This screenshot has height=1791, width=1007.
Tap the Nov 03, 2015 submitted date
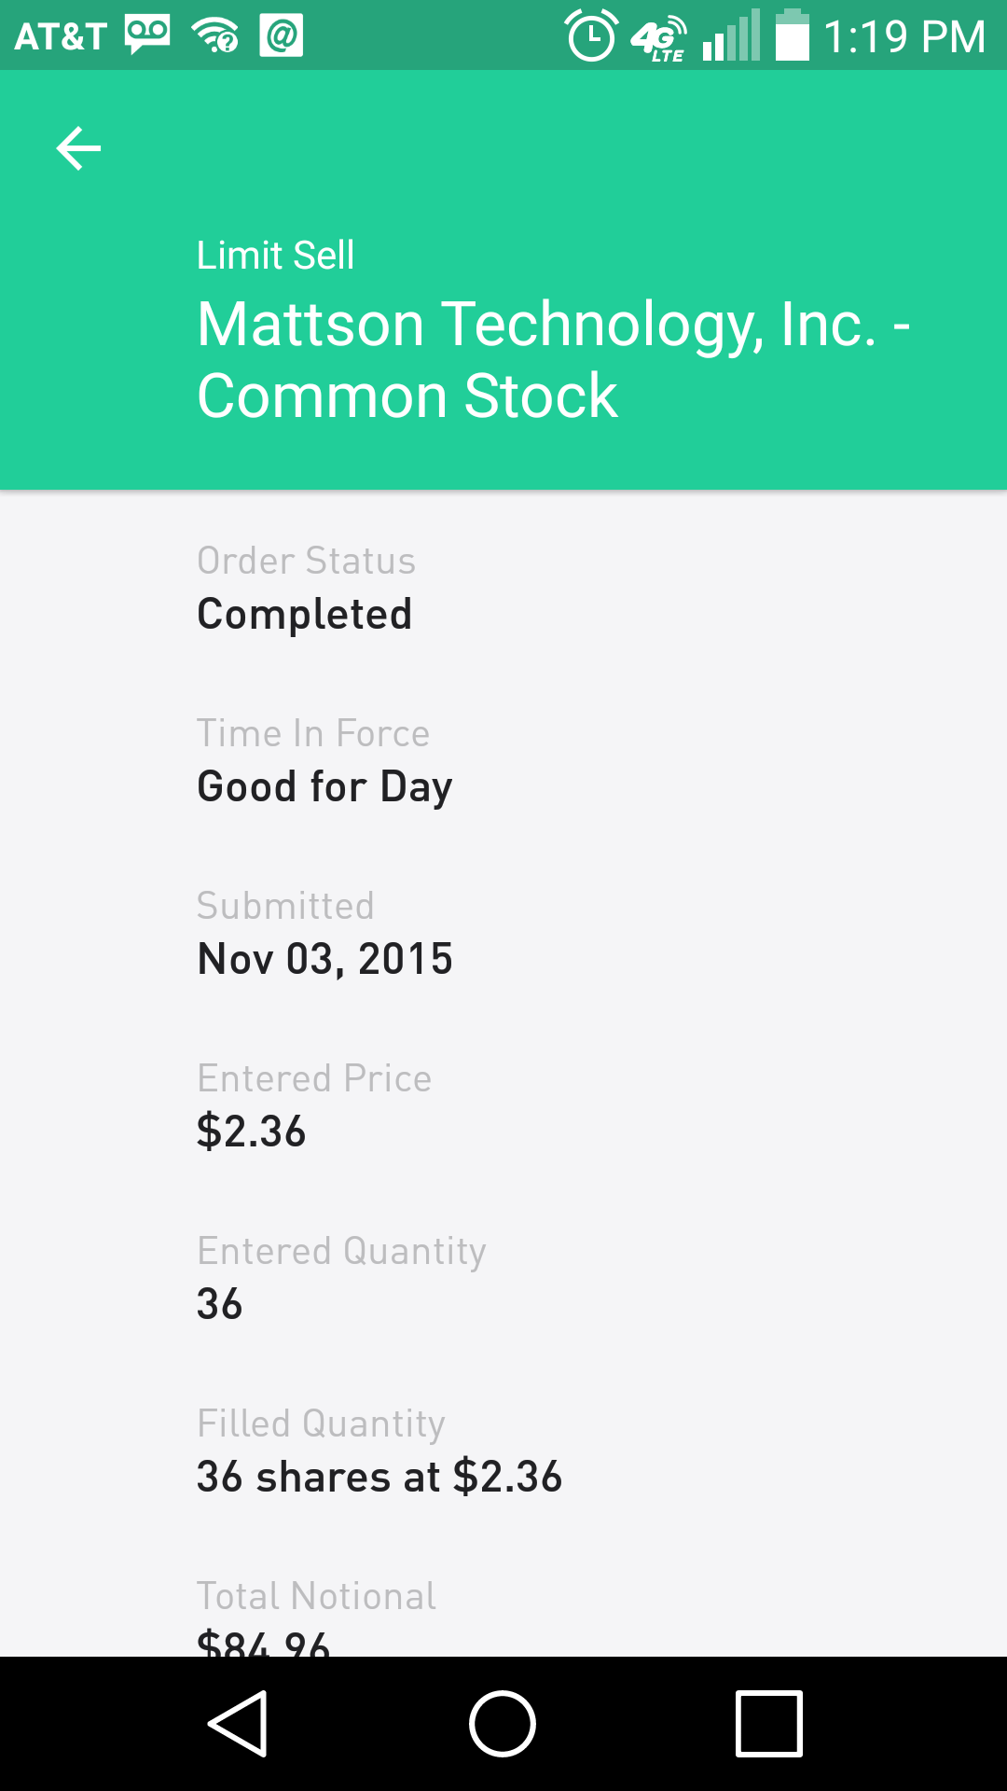click(x=324, y=959)
